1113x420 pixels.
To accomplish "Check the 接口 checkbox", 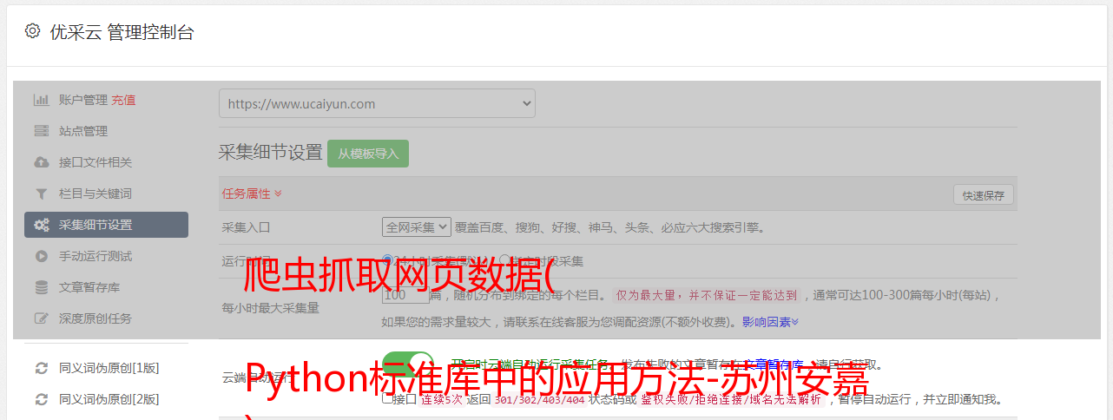I will point(387,398).
